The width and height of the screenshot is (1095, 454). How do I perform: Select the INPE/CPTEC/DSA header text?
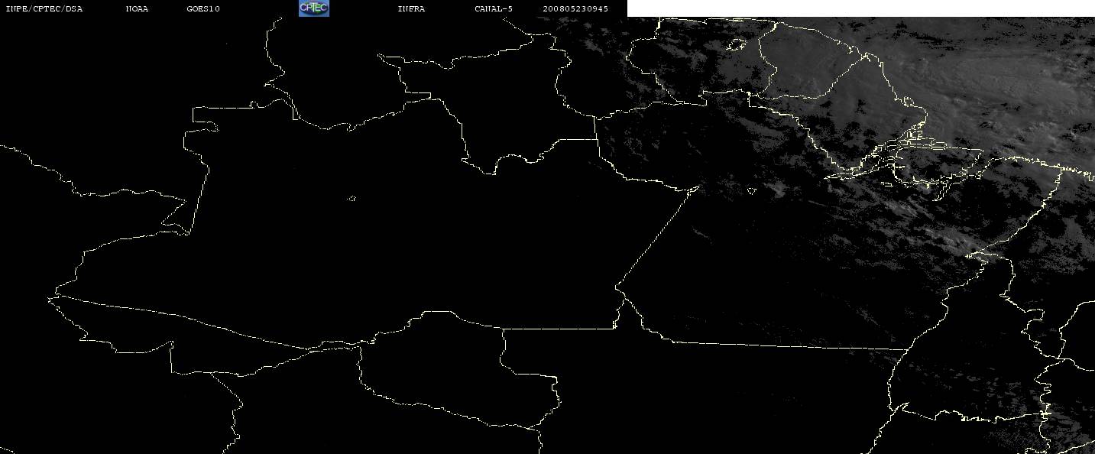(x=44, y=9)
